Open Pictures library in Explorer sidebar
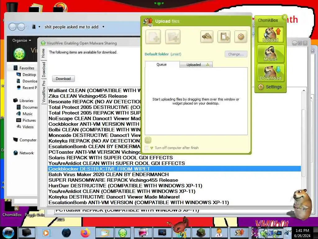 click(26, 120)
